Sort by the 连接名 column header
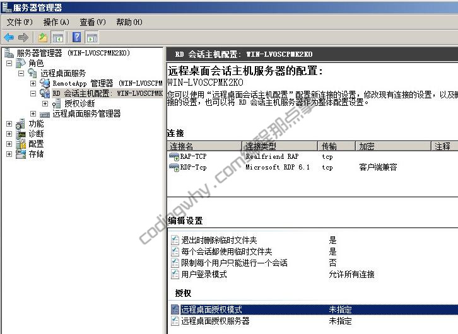 point(204,146)
